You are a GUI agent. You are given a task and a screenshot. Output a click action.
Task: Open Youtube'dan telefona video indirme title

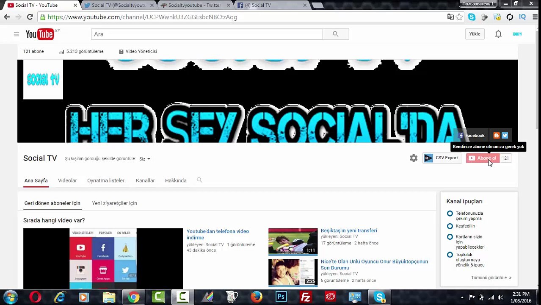click(218, 234)
